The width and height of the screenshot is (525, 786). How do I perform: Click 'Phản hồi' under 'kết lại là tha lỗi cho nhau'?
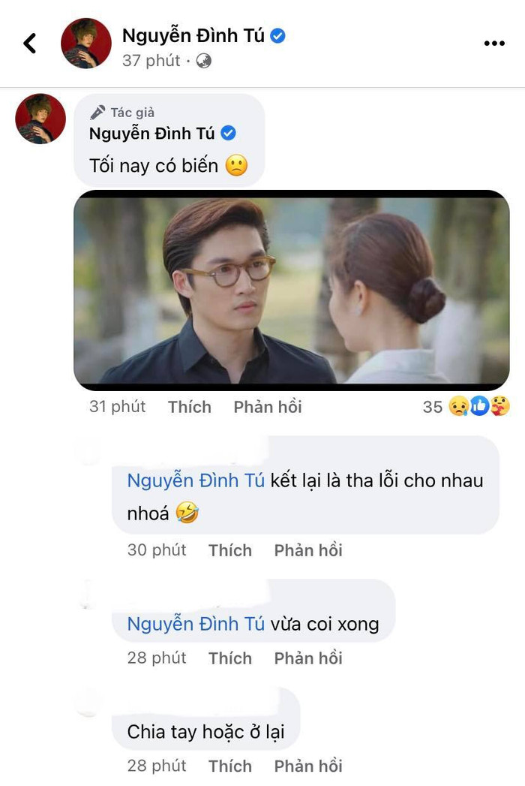click(x=308, y=550)
